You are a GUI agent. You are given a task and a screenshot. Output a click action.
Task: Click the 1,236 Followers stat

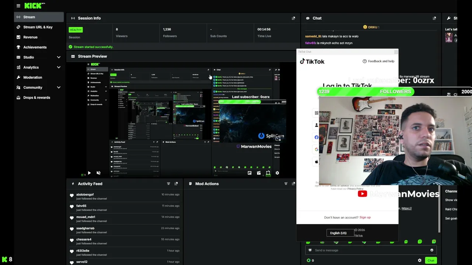170,32
